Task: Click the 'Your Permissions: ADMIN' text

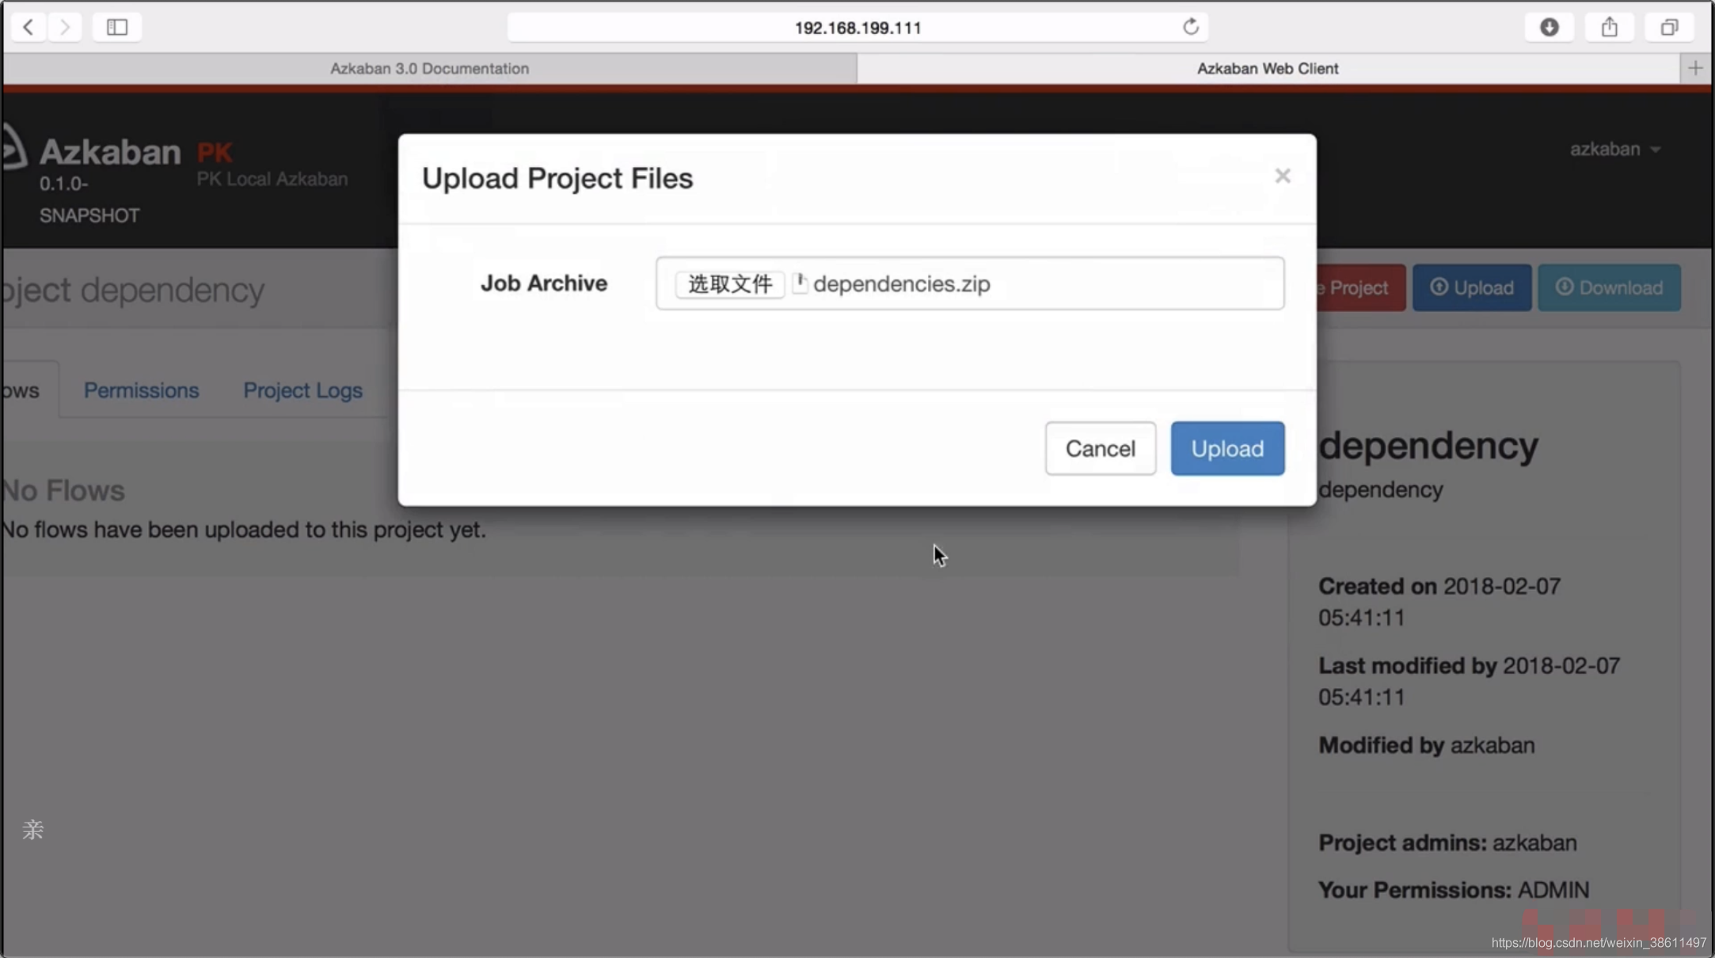Action: point(1454,890)
